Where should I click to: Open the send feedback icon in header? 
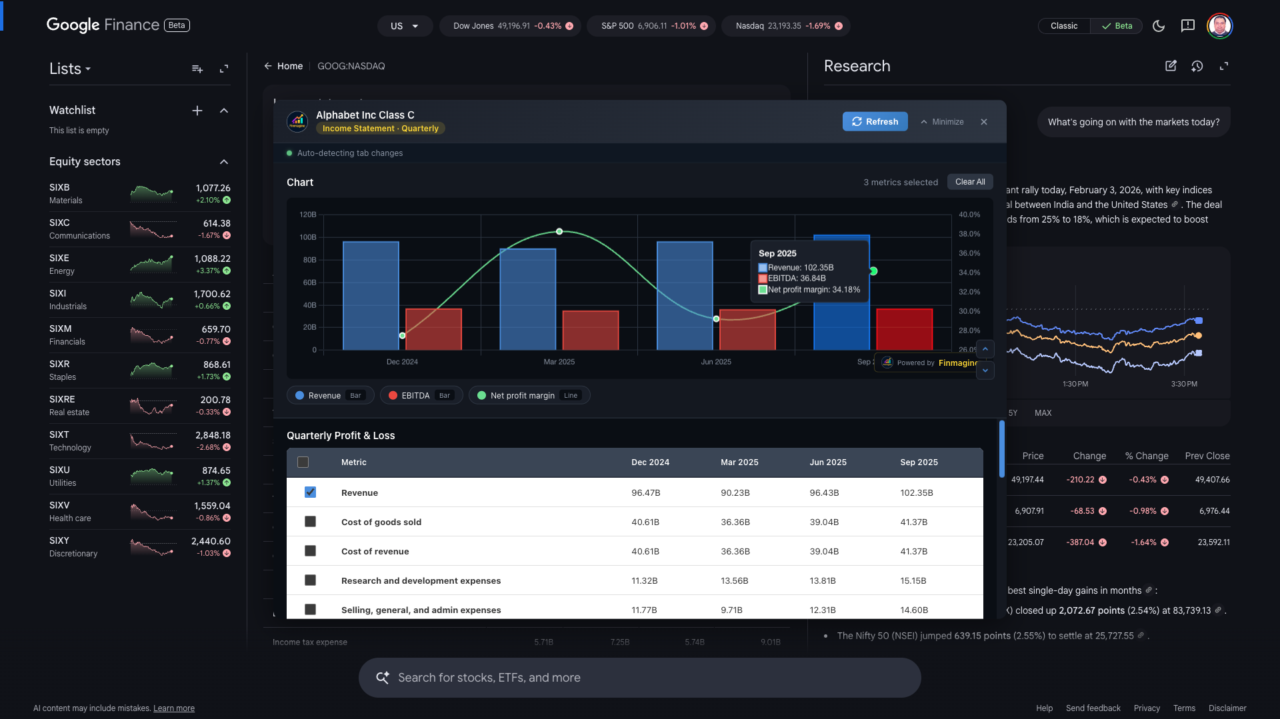(x=1187, y=26)
